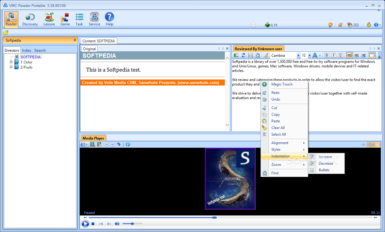Image resolution: width=385 pixels, height=232 pixels.
Task: Toggle the highlighted window layout button
Action: [x=372, y=55]
